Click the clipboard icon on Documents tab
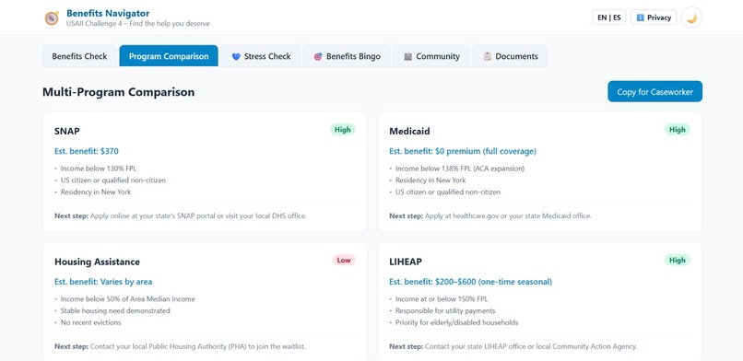743x361 pixels. (487, 56)
